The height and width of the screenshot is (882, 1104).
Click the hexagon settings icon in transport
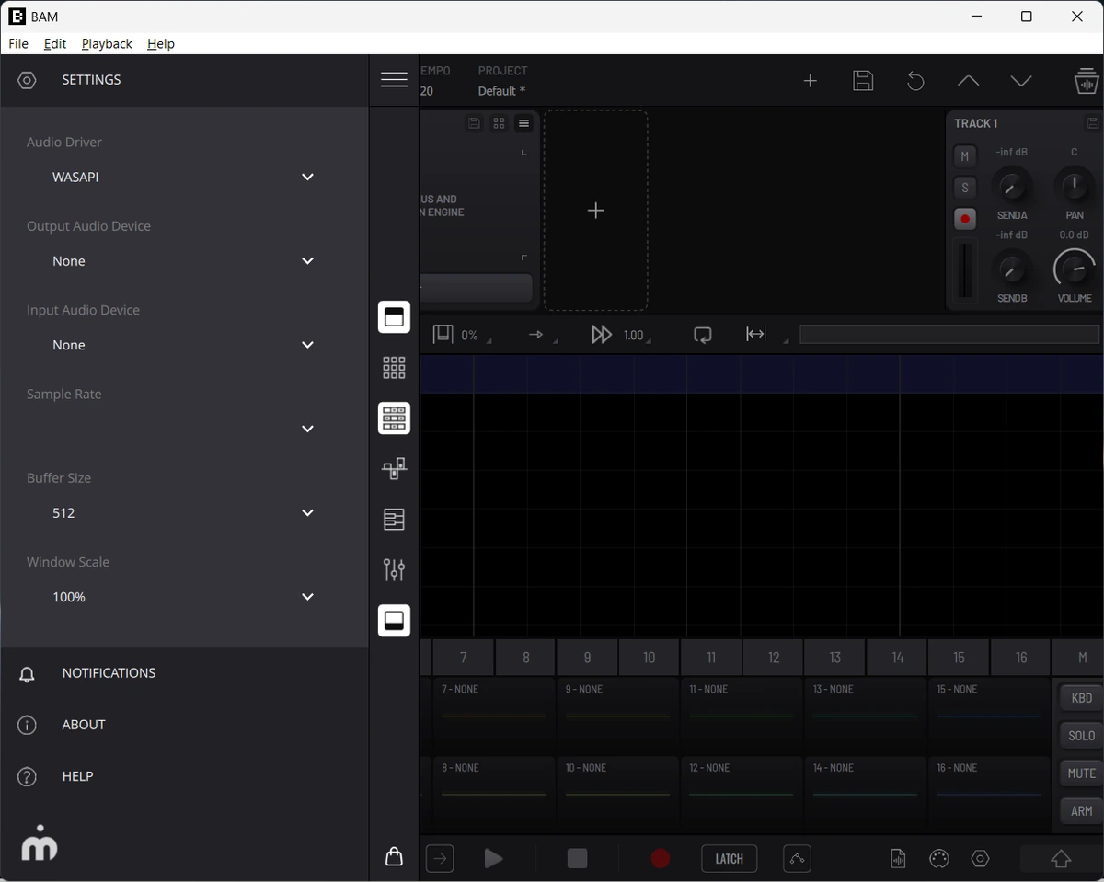(x=981, y=858)
